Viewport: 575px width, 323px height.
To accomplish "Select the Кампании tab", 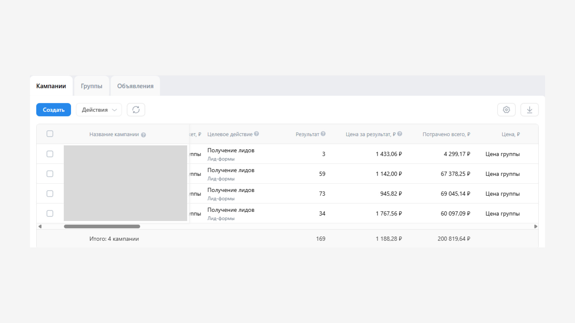I will pos(51,86).
